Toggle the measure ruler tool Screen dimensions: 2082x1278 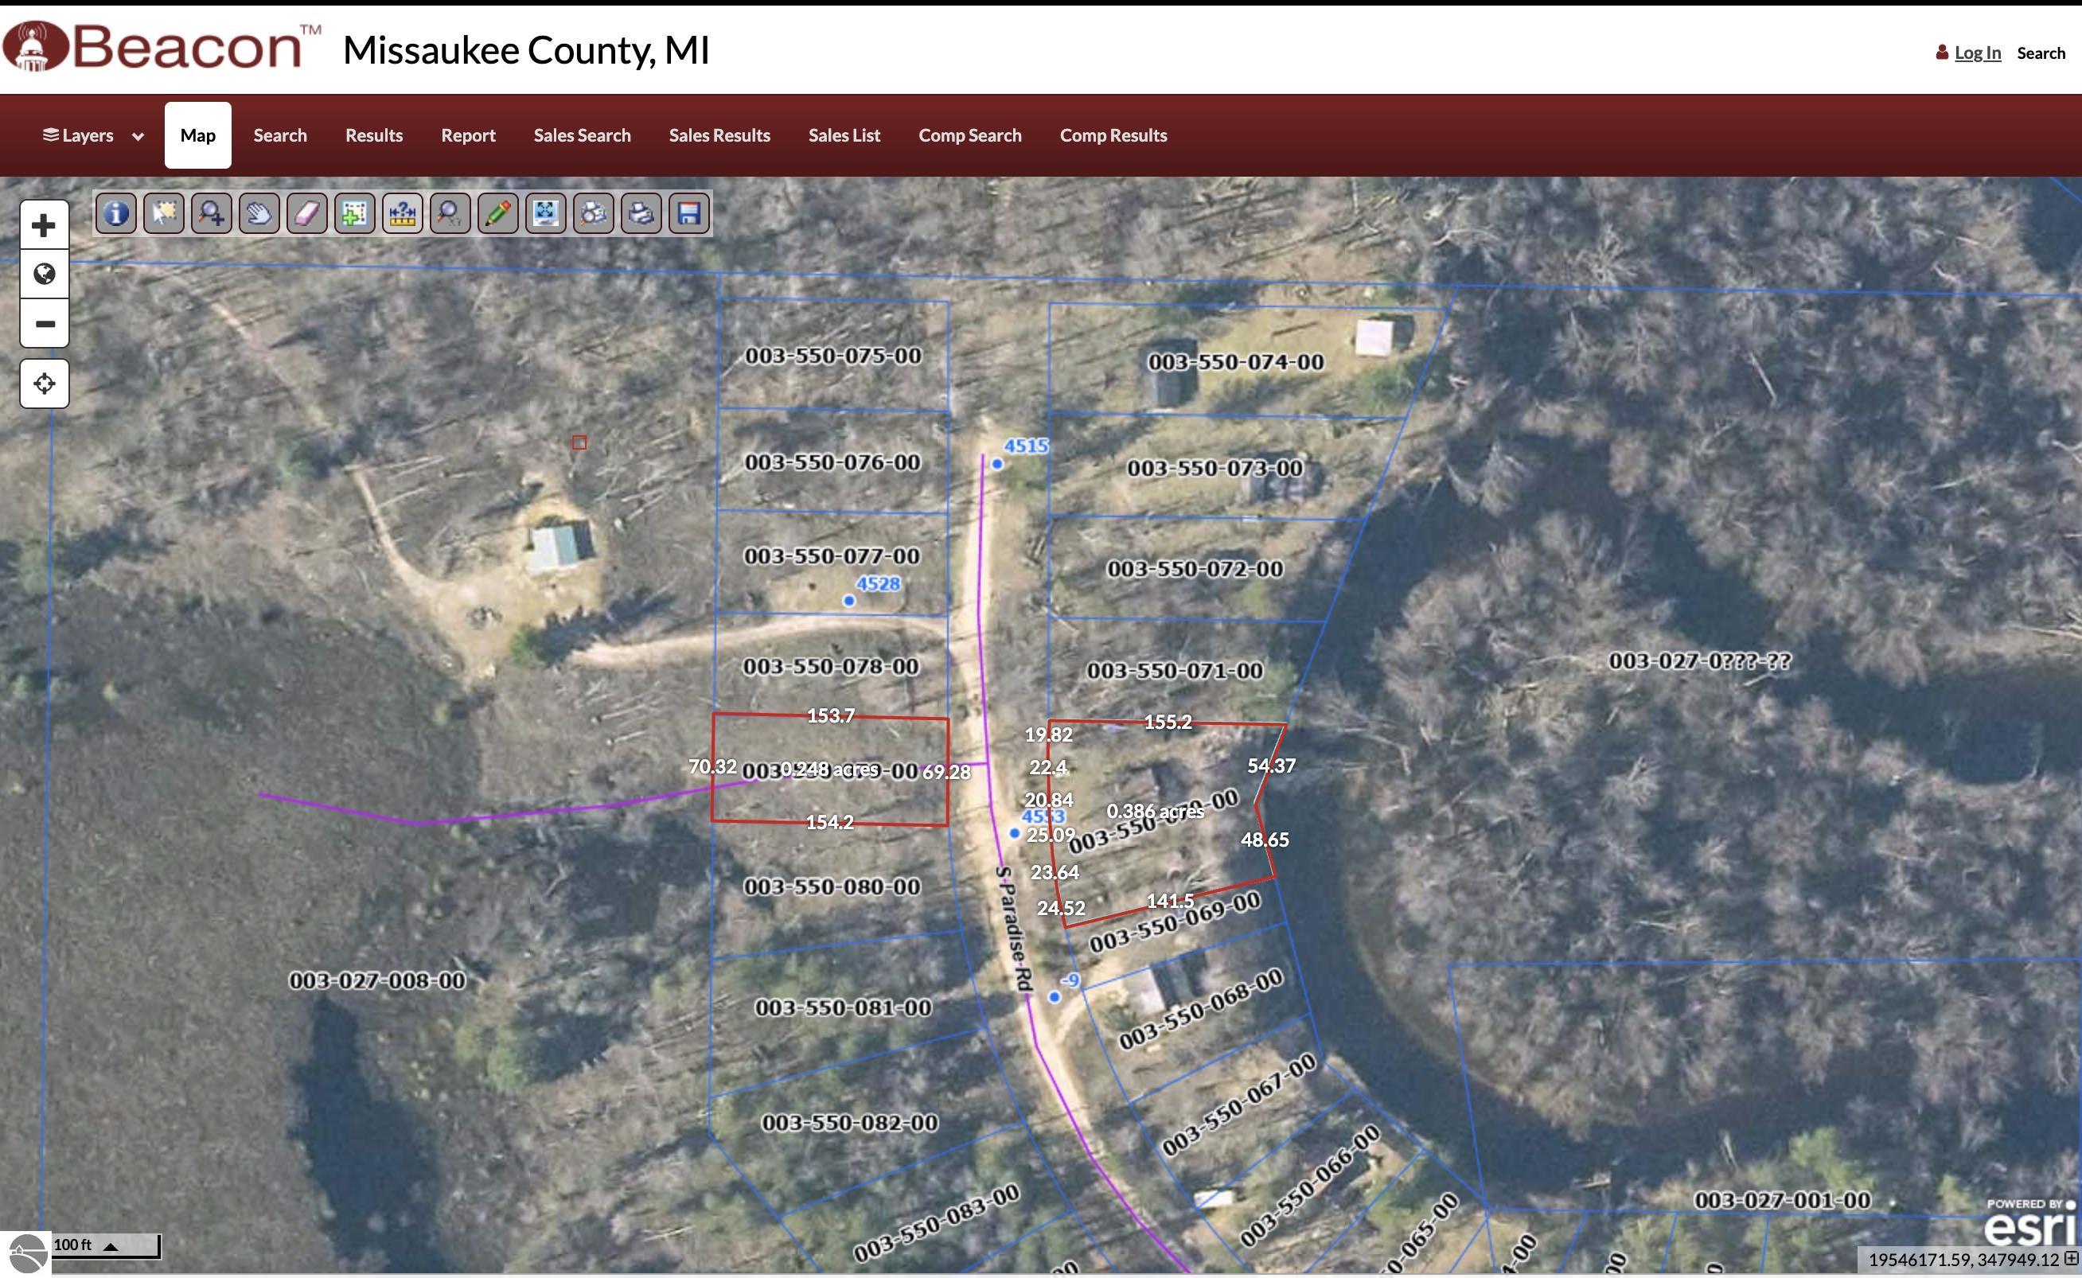pyautogui.click(x=403, y=213)
